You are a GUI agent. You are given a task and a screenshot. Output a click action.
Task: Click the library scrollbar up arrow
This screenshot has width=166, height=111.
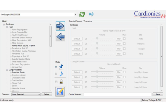(51, 24)
